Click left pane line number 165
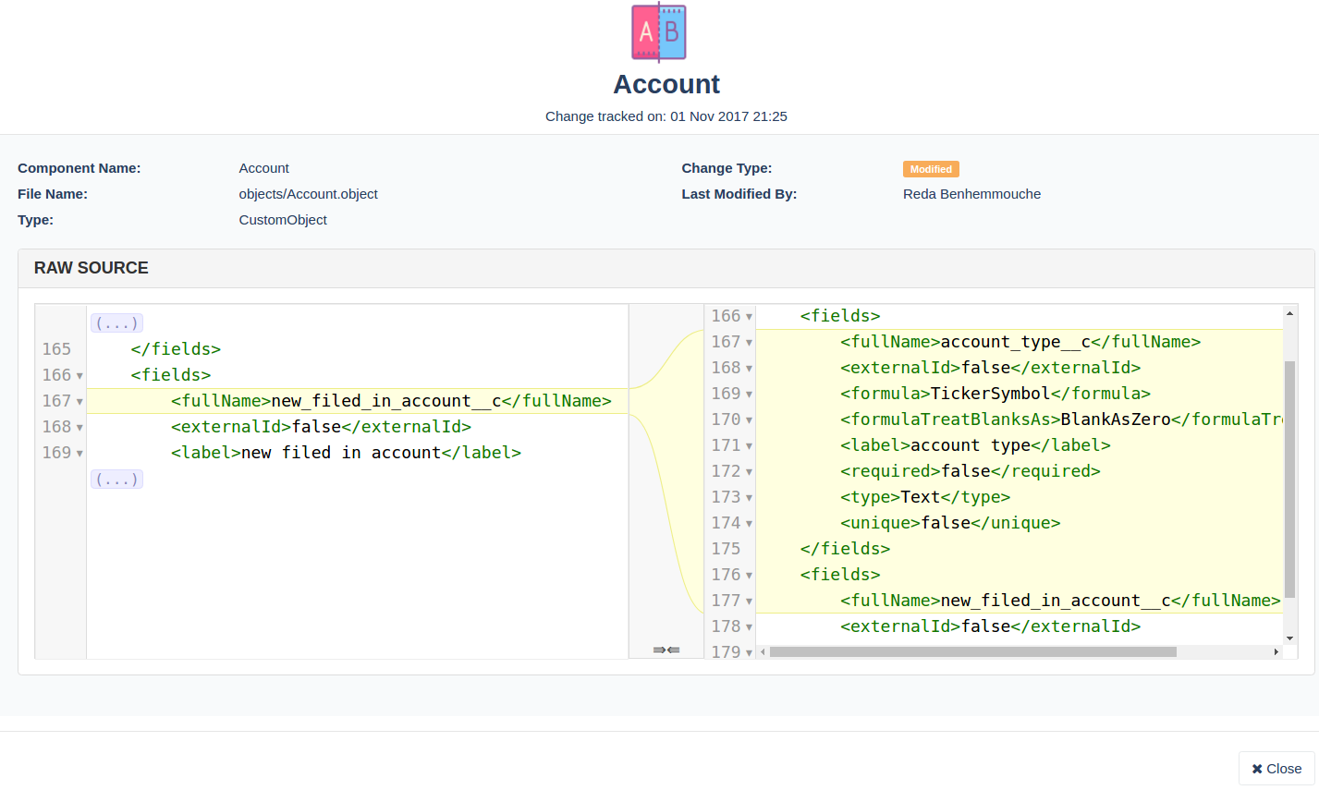1319x790 pixels. 56,349
